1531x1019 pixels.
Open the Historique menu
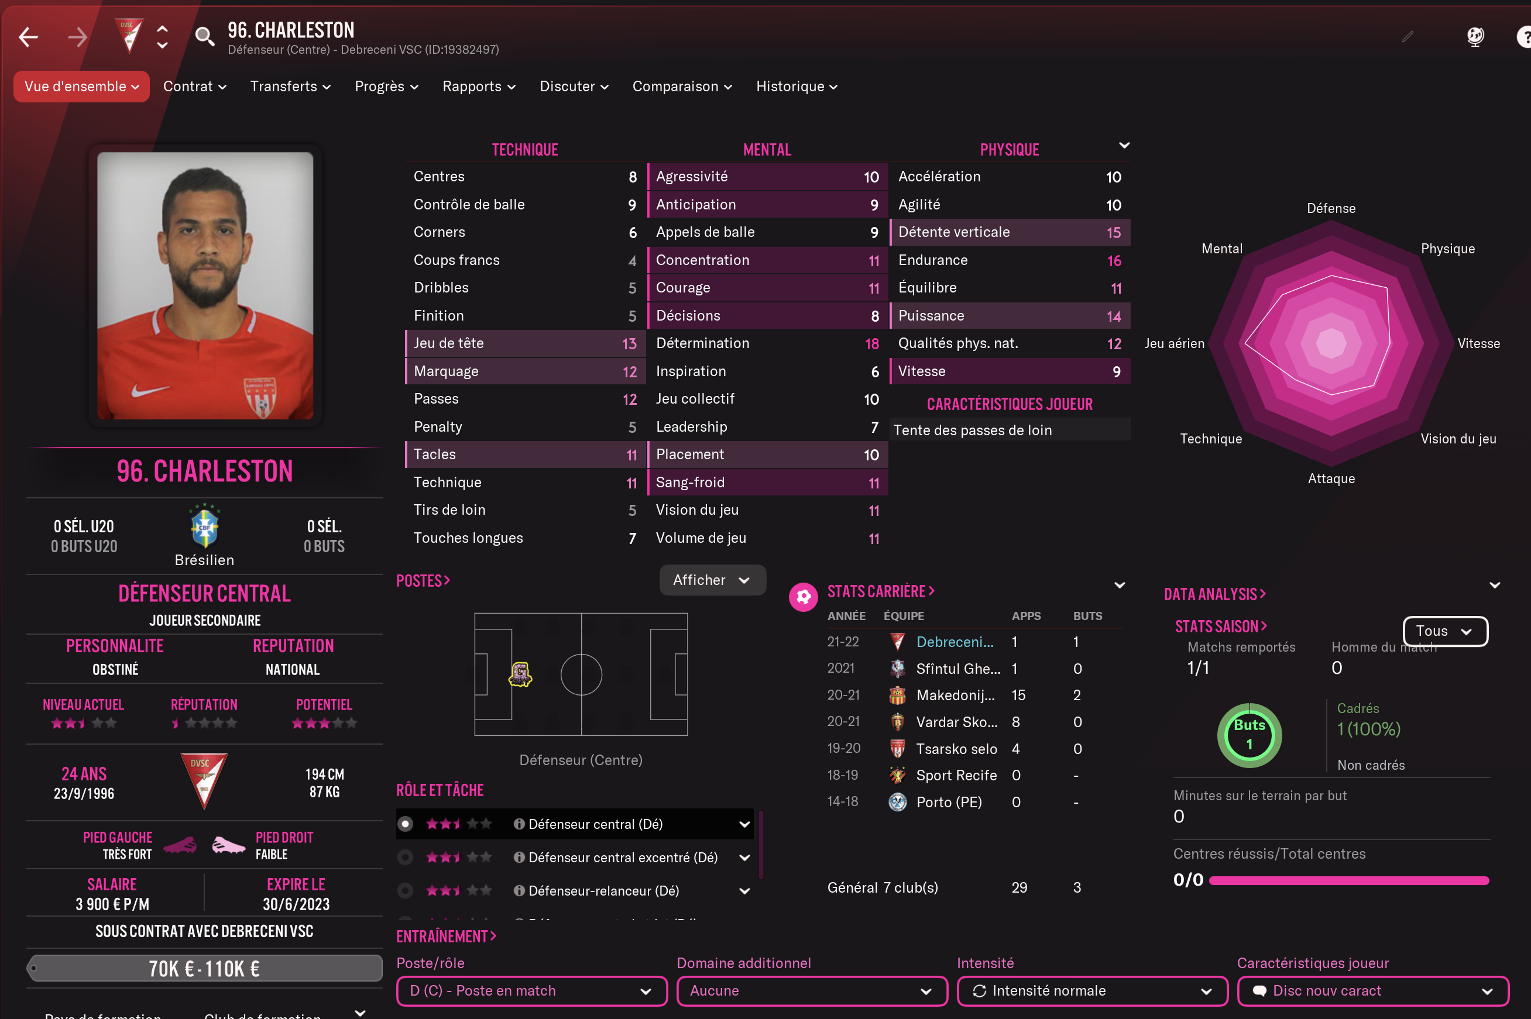[797, 87]
